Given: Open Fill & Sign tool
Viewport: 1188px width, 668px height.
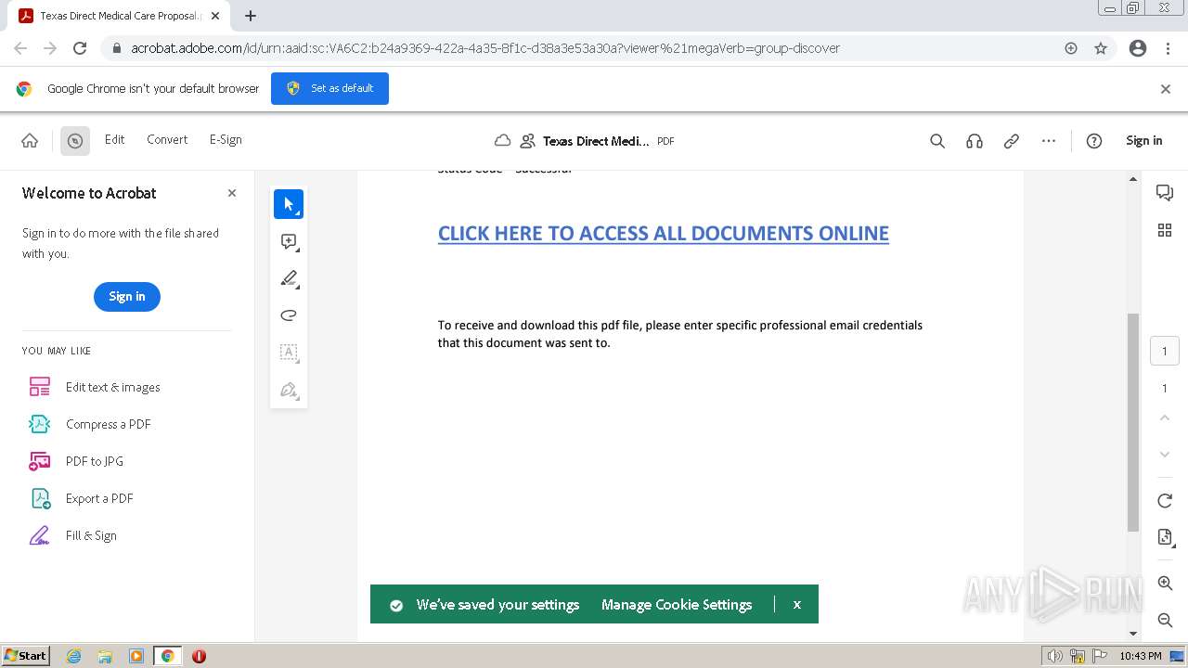Looking at the screenshot, I should pos(91,535).
